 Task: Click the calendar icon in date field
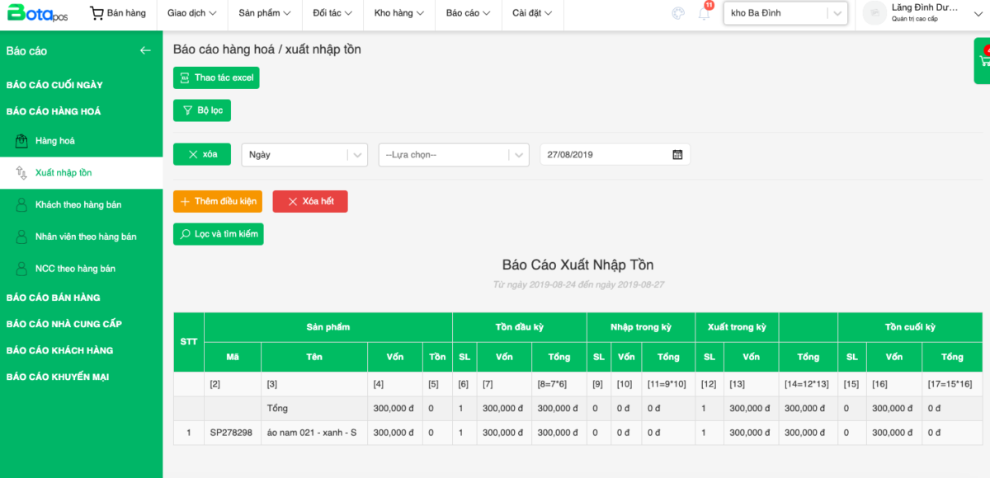(x=677, y=154)
